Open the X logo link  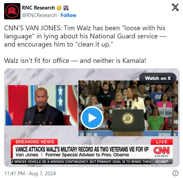pos(175,7)
